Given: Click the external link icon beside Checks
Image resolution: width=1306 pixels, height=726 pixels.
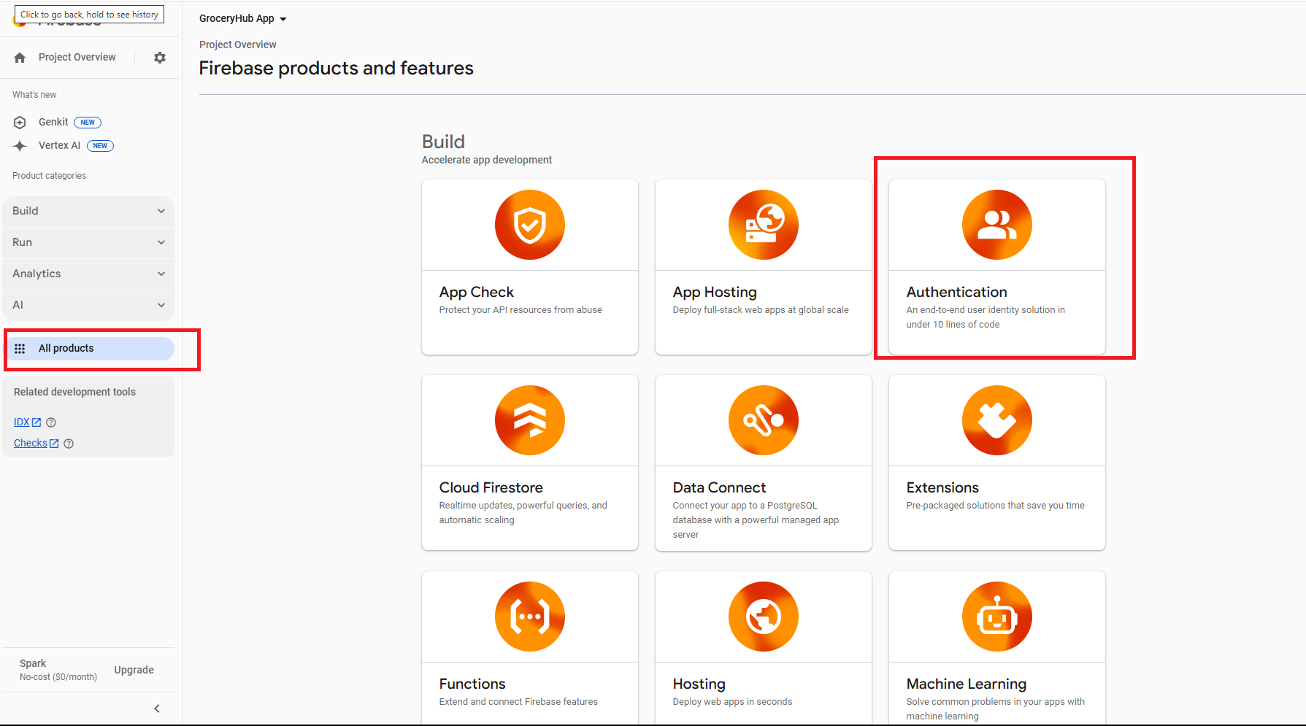Looking at the screenshot, I should [x=54, y=444].
